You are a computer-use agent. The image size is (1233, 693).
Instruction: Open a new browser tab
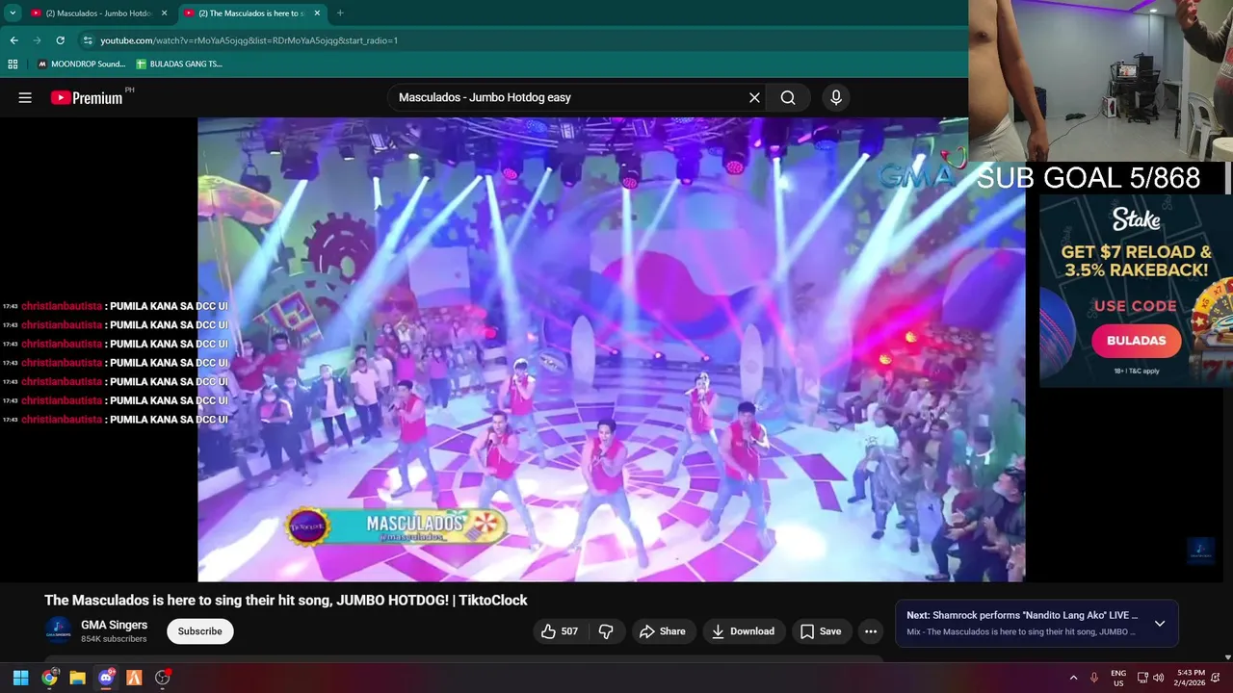pos(340,13)
